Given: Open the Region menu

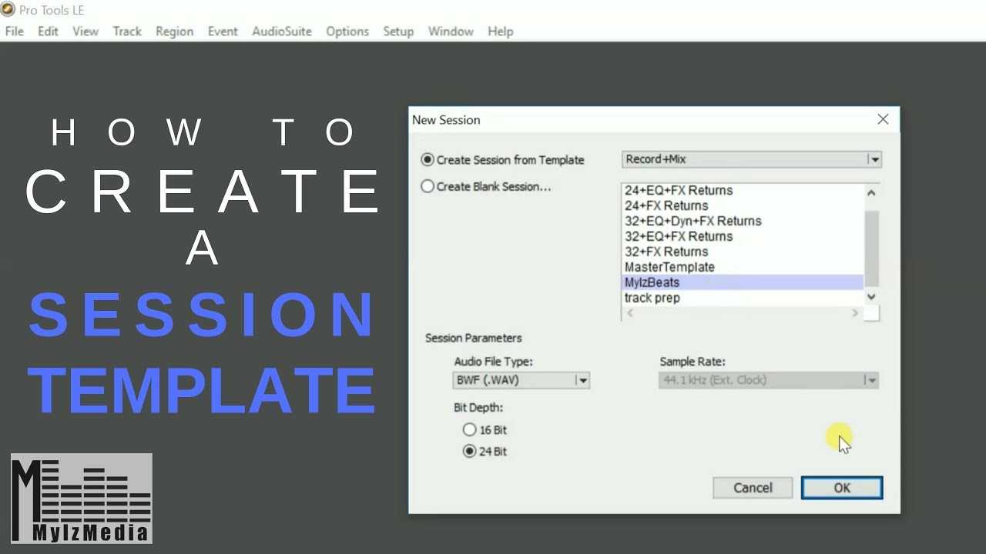Looking at the screenshot, I should coord(174,32).
